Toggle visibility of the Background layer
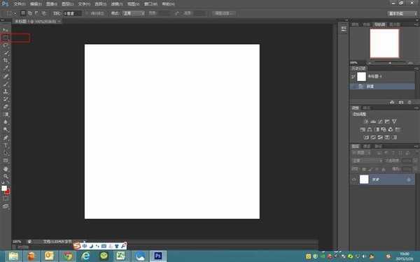 point(353,180)
